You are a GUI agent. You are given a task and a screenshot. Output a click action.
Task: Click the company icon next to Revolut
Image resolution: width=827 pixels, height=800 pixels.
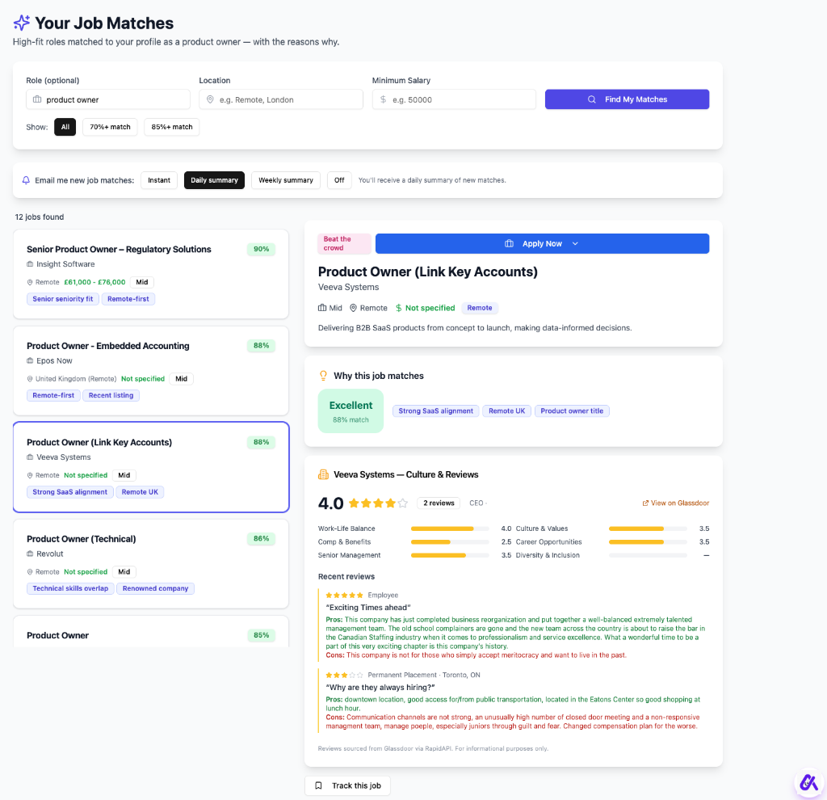30,554
